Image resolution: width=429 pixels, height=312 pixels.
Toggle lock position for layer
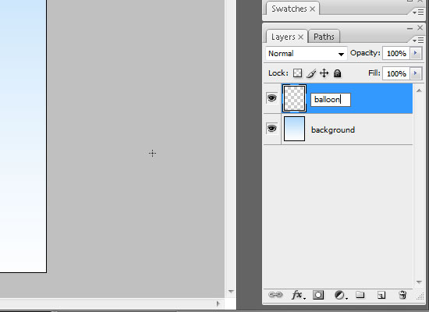(x=324, y=73)
